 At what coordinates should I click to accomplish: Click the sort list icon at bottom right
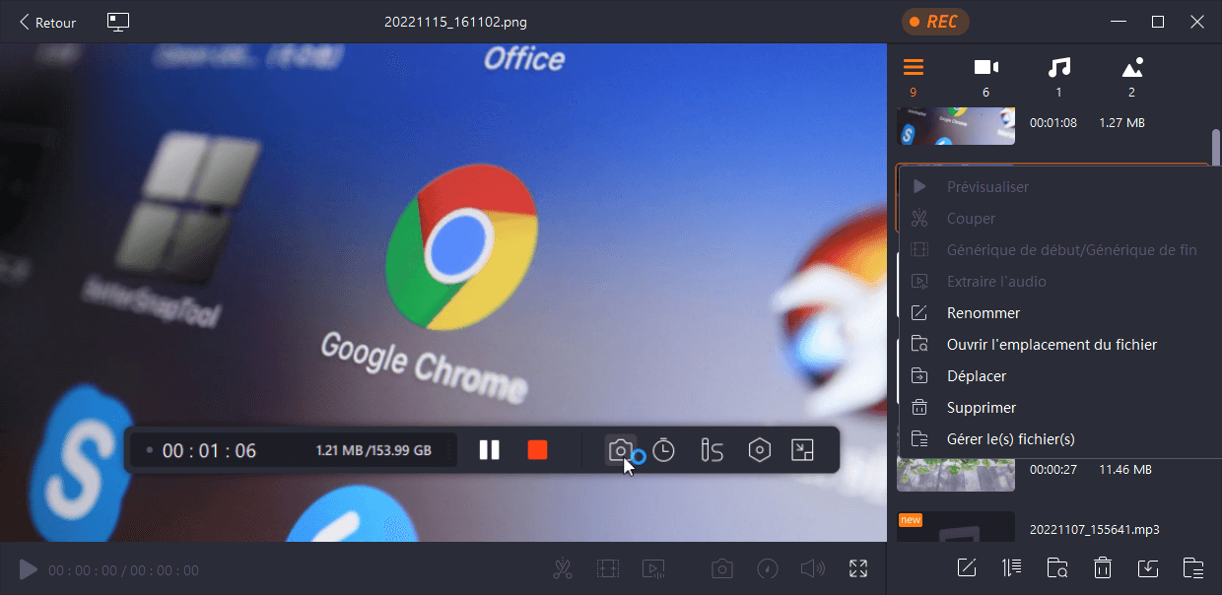point(1012,567)
